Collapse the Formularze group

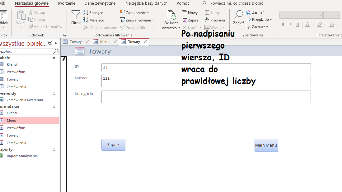coord(54,106)
